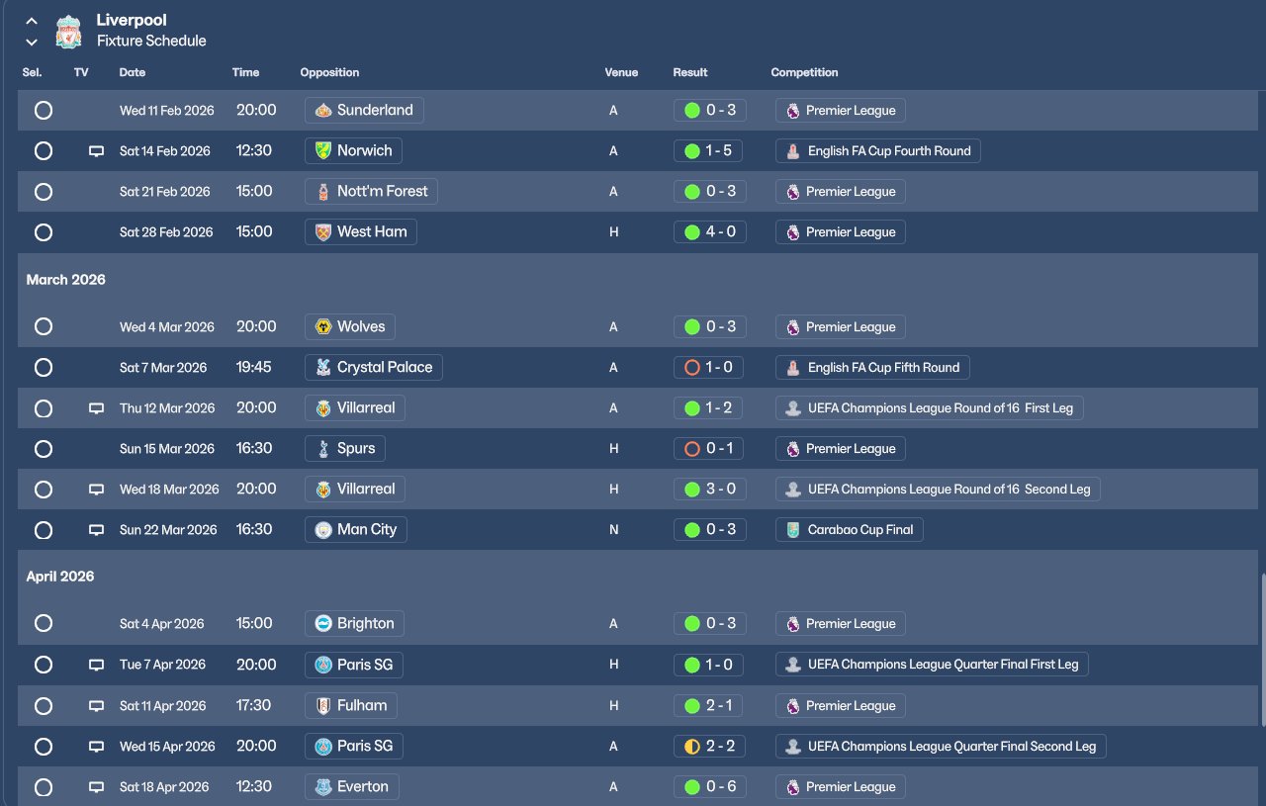Open the 0 - 6 result against Everton
This screenshot has height=806, width=1266.
pyautogui.click(x=710, y=787)
